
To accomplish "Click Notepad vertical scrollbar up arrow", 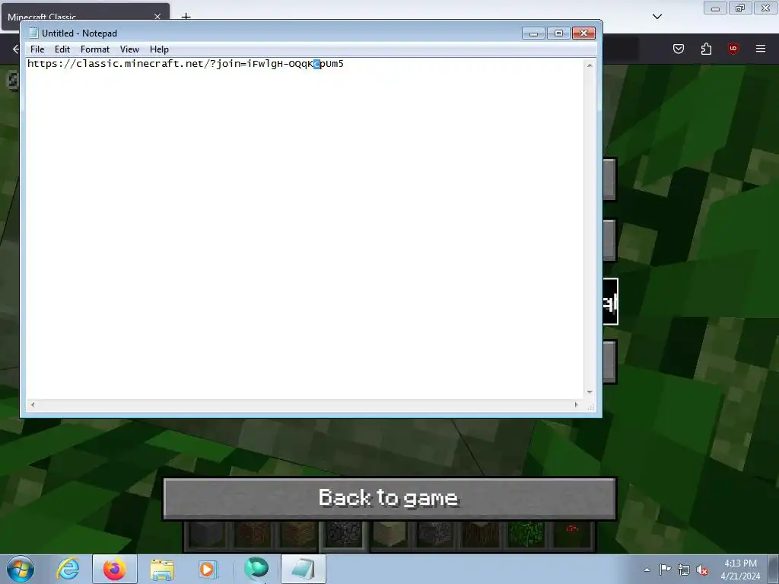I will click(x=590, y=65).
